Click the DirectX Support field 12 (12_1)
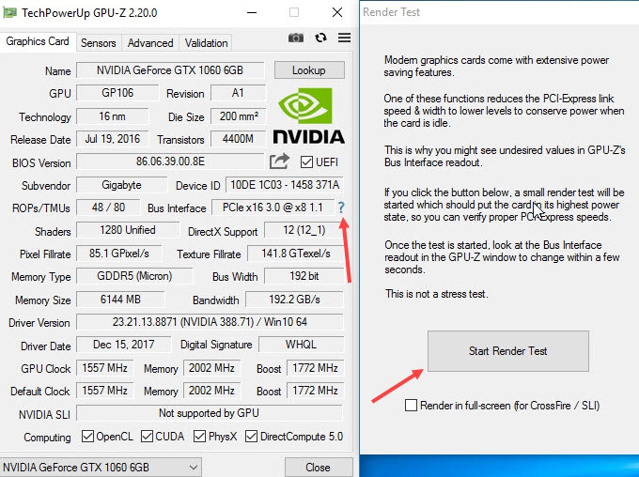 [304, 230]
